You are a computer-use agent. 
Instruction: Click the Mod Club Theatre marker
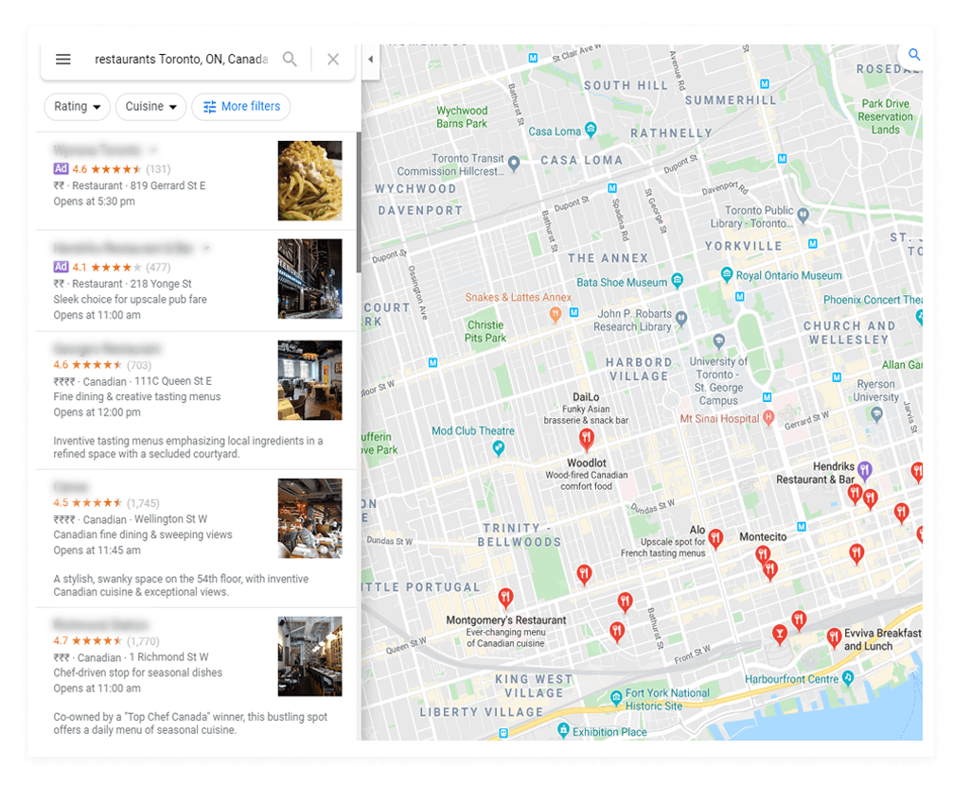point(499,448)
